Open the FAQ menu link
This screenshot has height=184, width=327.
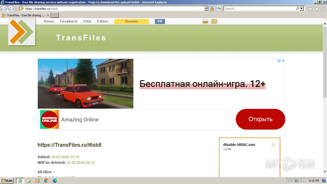(x=87, y=21)
